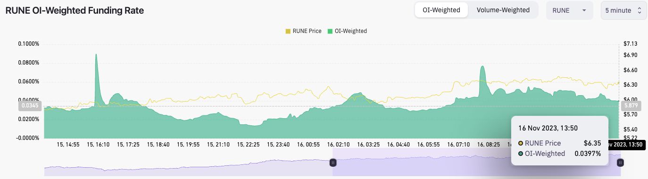Click the 15, 19:55 time label

pos(189,145)
